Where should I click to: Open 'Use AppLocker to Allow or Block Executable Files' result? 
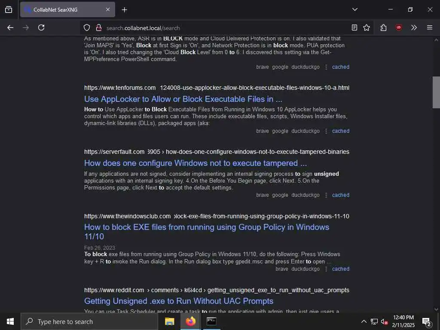(183, 99)
